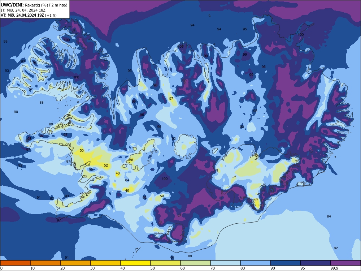This screenshot has height=271, width=361.
Task: Click the legend scale label '80'
Action: click(x=243, y=268)
